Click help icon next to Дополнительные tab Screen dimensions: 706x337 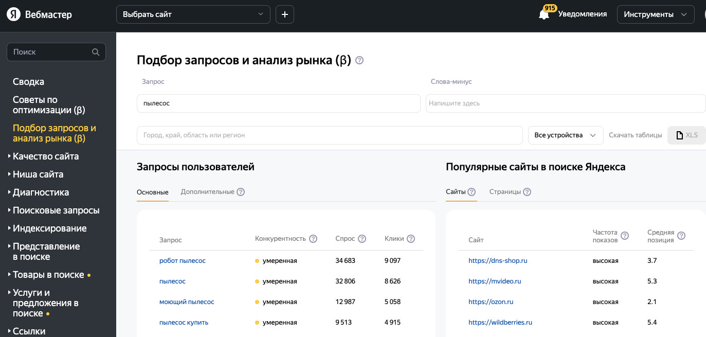pos(241,192)
